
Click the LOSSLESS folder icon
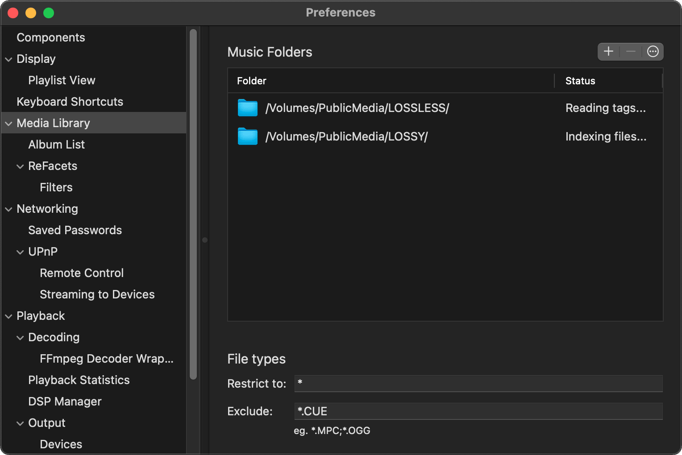coord(248,108)
